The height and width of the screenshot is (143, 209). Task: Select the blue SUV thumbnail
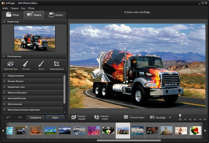[21, 130]
